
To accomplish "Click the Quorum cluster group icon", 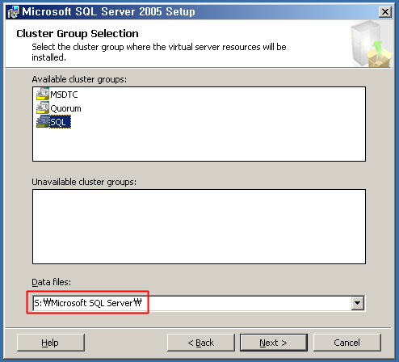I will tap(43, 107).
